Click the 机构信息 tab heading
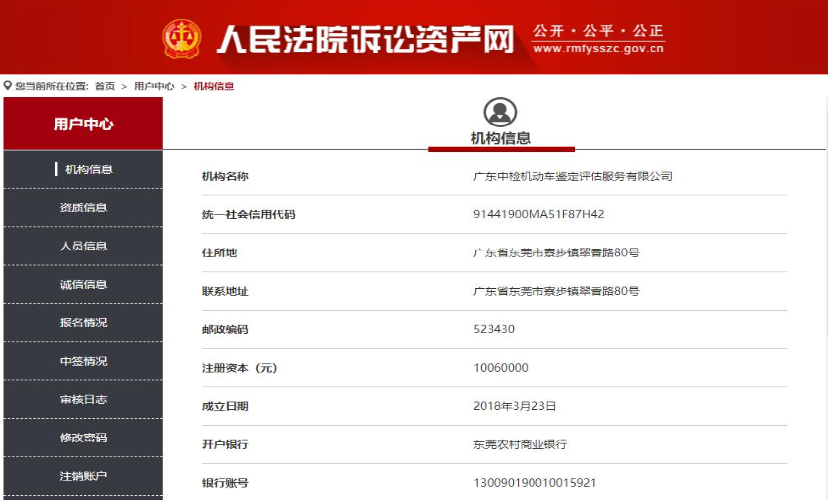 coord(501,138)
